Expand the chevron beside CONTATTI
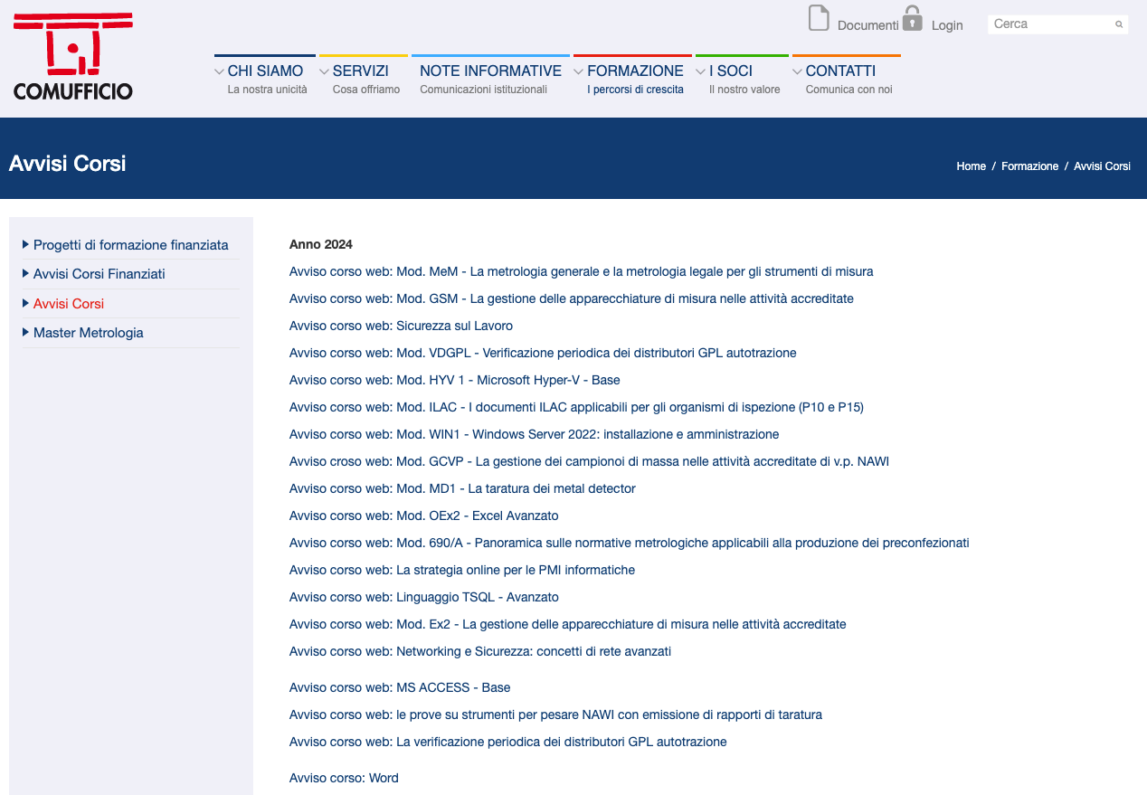This screenshot has width=1147, height=795. tap(797, 71)
